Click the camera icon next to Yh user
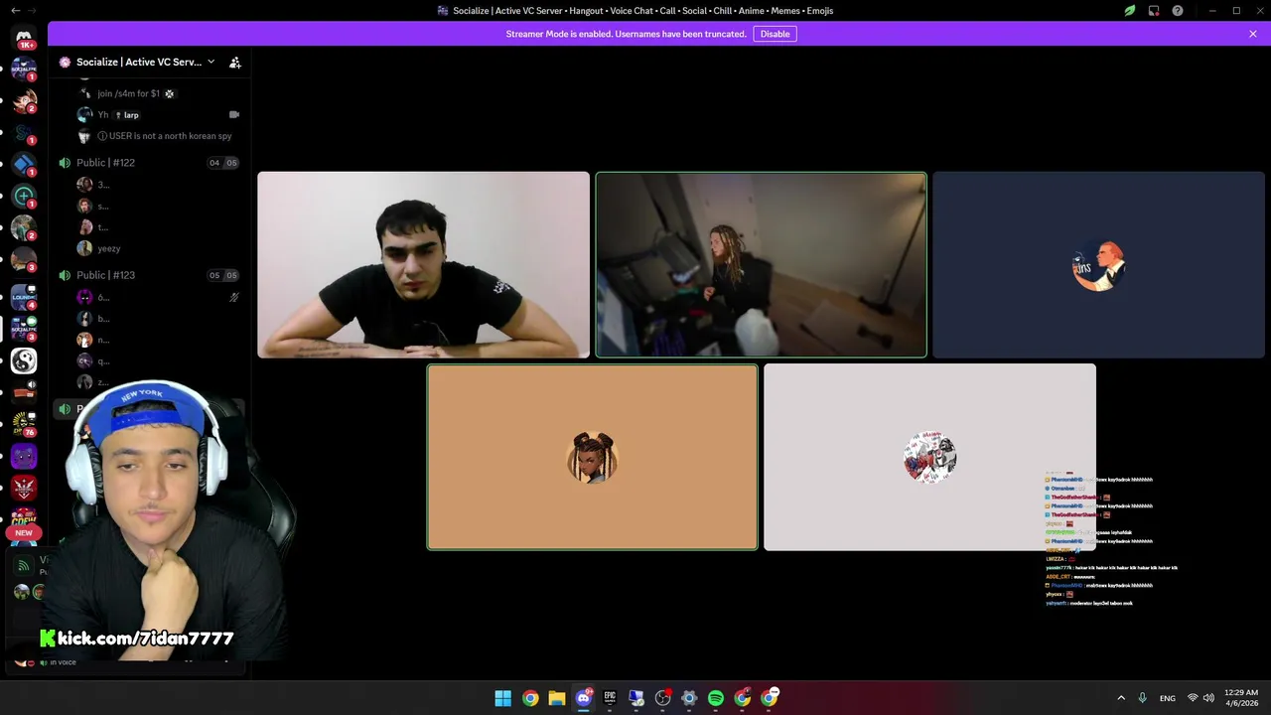This screenshot has height=715, width=1271. click(x=234, y=114)
